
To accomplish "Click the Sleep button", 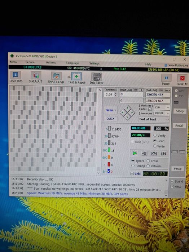I will coord(180,111).
